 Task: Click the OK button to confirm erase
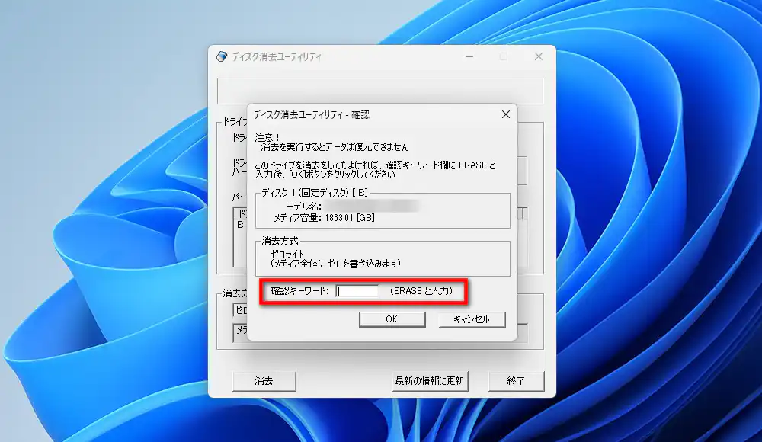(392, 319)
